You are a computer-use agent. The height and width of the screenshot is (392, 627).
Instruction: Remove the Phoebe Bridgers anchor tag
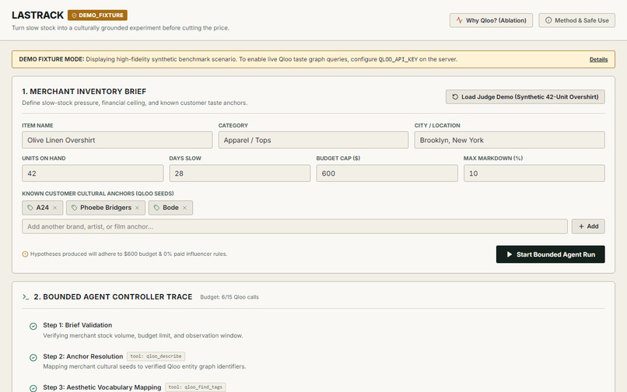click(137, 208)
